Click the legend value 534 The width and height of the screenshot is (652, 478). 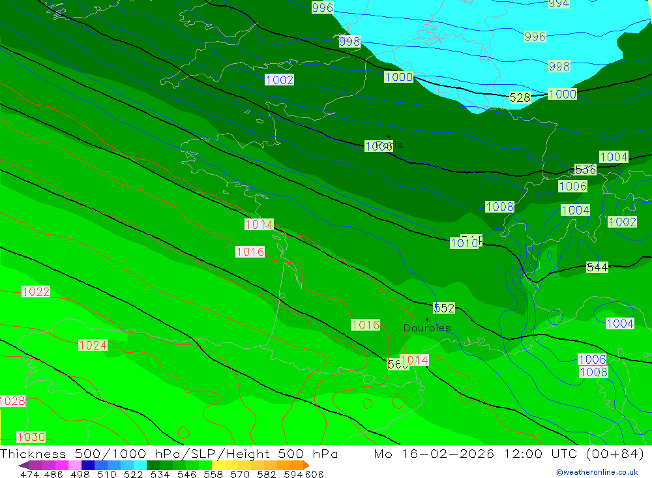[x=160, y=475]
